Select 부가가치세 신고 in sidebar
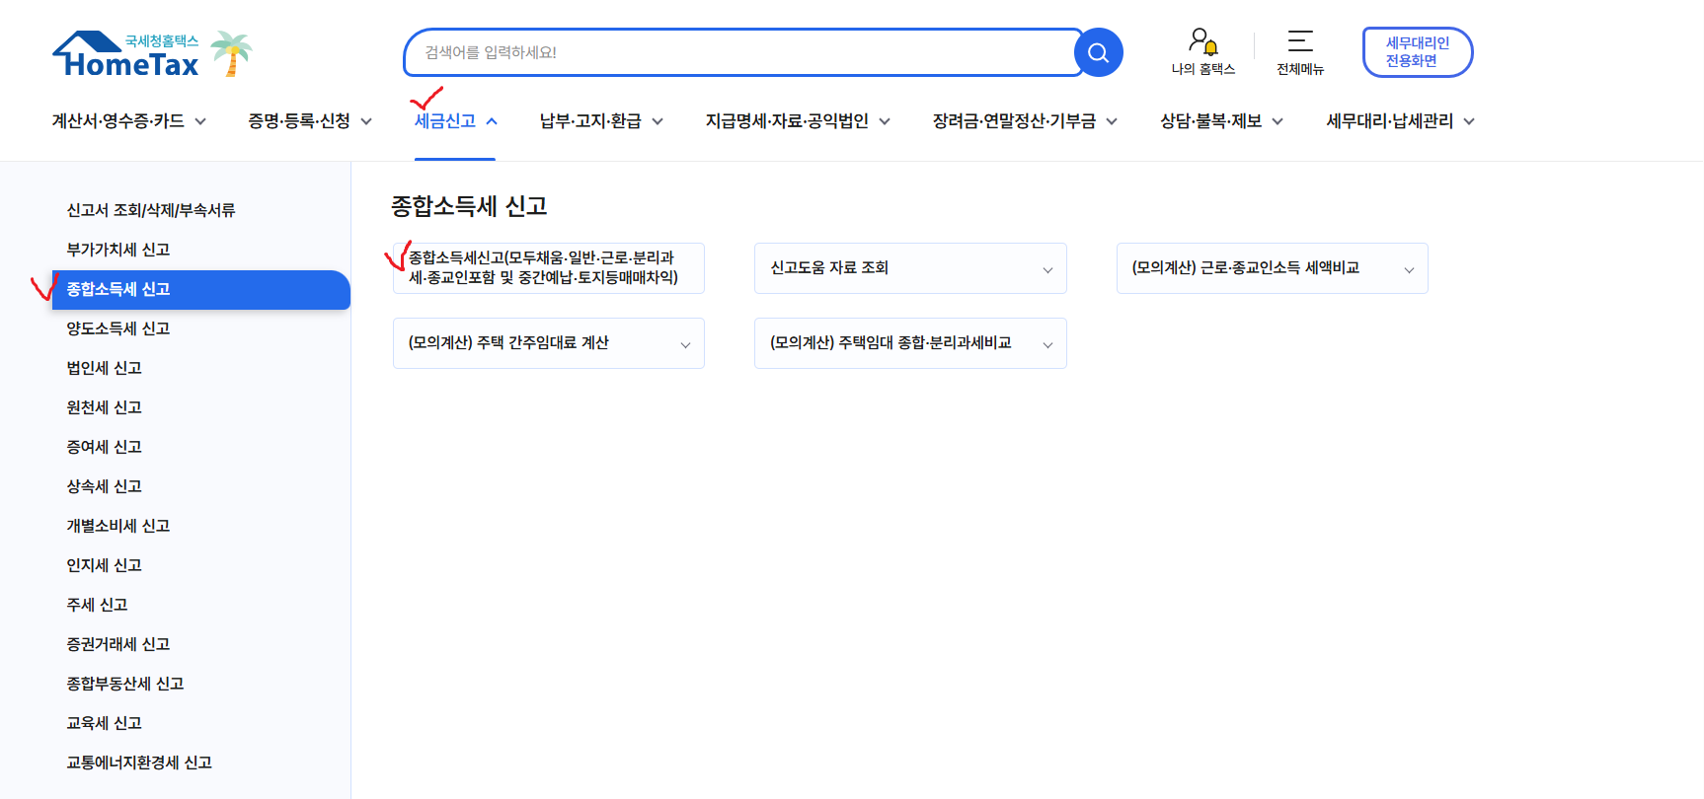The width and height of the screenshot is (1704, 799). pos(118,250)
